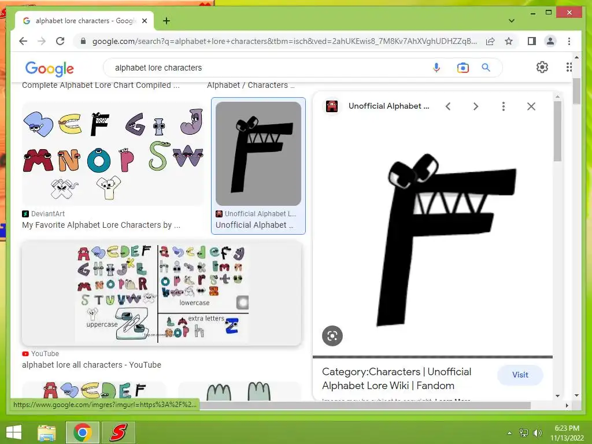Open Chrome side panel icon
Screen dimensions: 592x444
point(532,41)
